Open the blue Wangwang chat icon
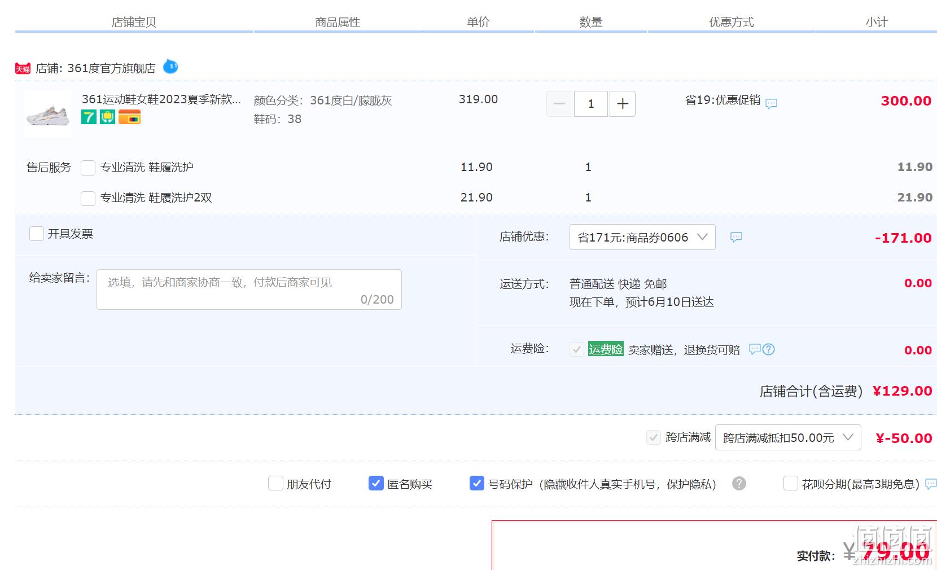937x570 pixels. pyautogui.click(x=170, y=67)
